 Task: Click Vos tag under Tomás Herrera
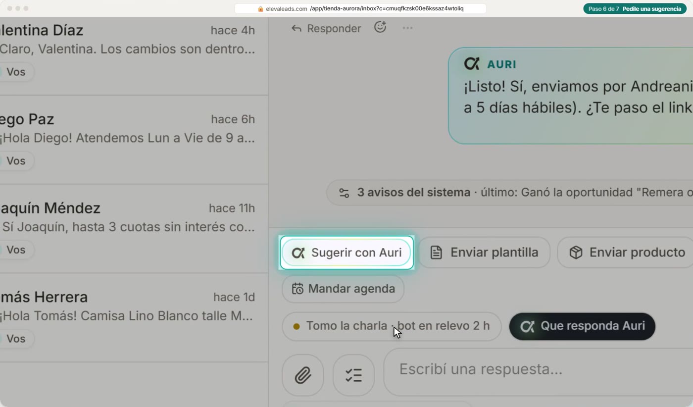[16, 339]
